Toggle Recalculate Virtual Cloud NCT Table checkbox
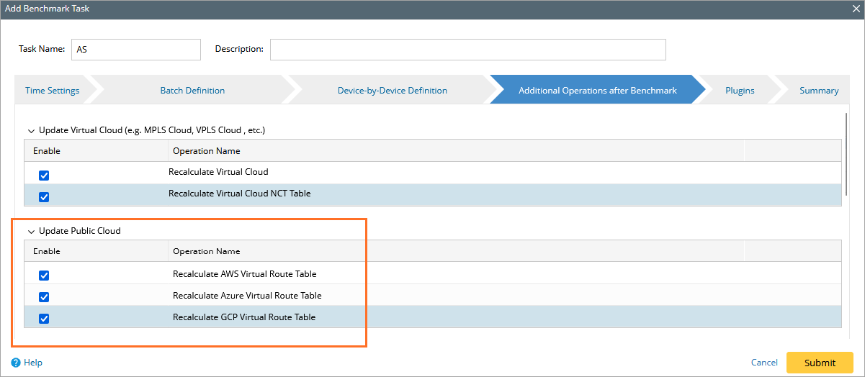This screenshot has height=377, width=865. tap(44, 197)
